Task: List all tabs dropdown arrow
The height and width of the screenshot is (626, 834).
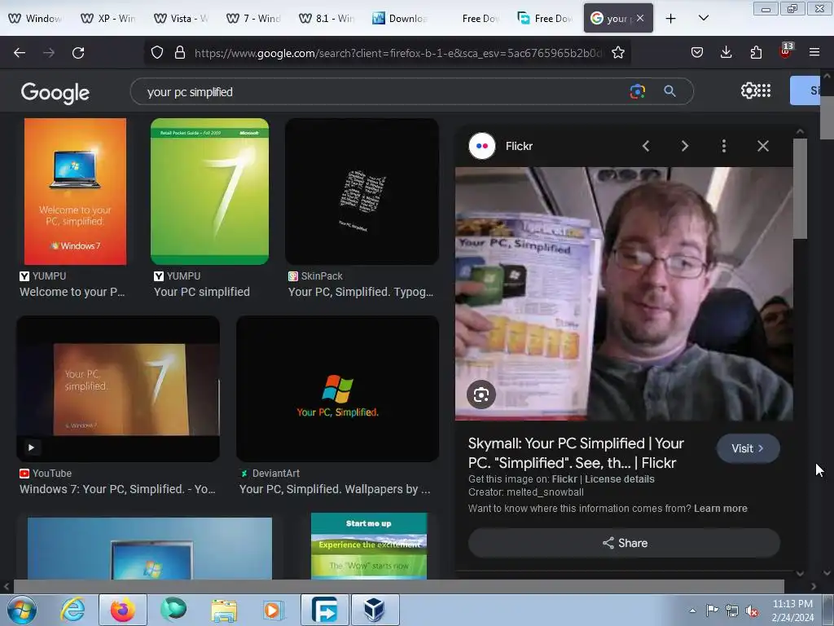Action: [703, 18]
